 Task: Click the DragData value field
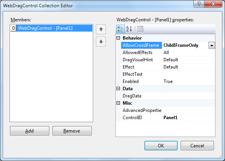[189, 96]
